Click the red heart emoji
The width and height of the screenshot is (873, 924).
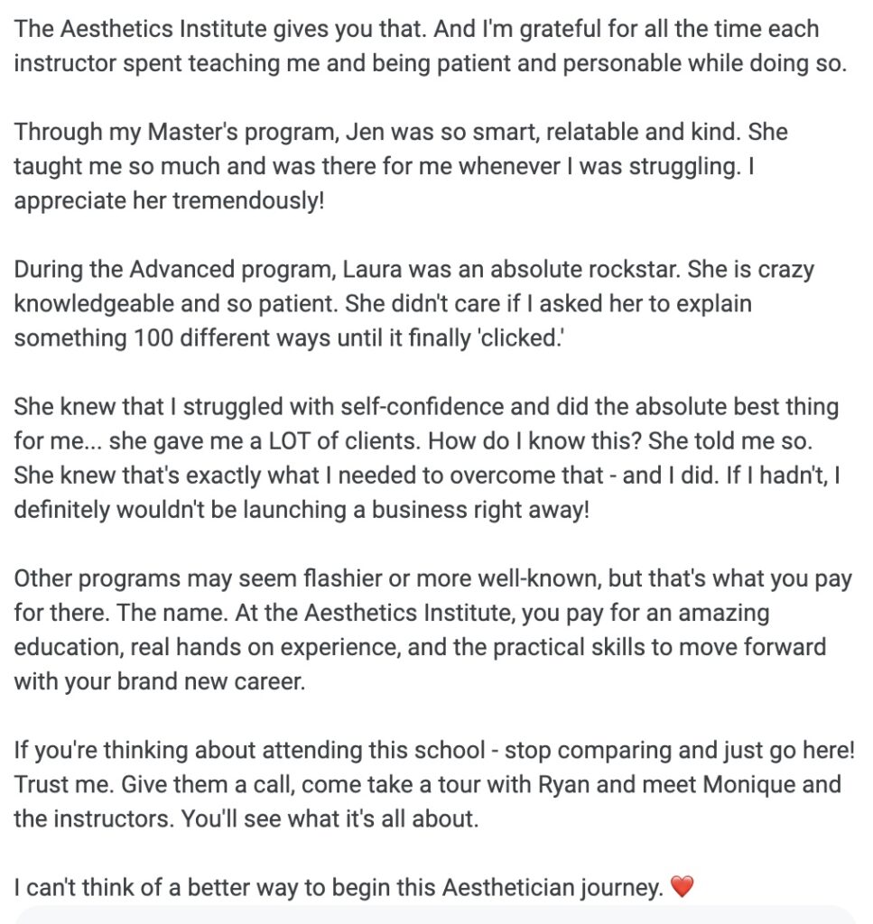pyautogui.click(x=682, y=886)
